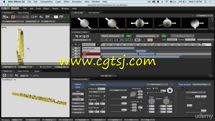Viewport: 215px width, 121px height.
Task: Enable the Auto Render checkbox
Action: (x=41, y=67)
